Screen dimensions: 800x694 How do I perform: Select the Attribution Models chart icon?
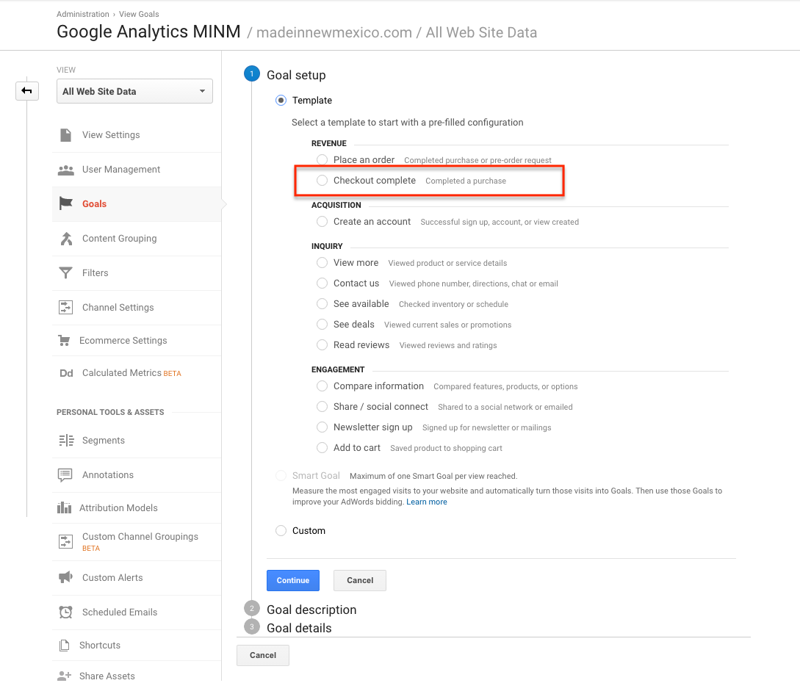[66, 507]
